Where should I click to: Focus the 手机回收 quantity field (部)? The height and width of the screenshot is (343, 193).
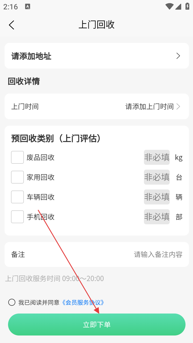coord(157,217)
